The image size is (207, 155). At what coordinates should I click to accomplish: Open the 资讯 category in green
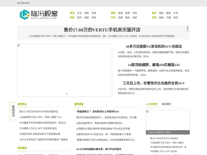point(72,13)
